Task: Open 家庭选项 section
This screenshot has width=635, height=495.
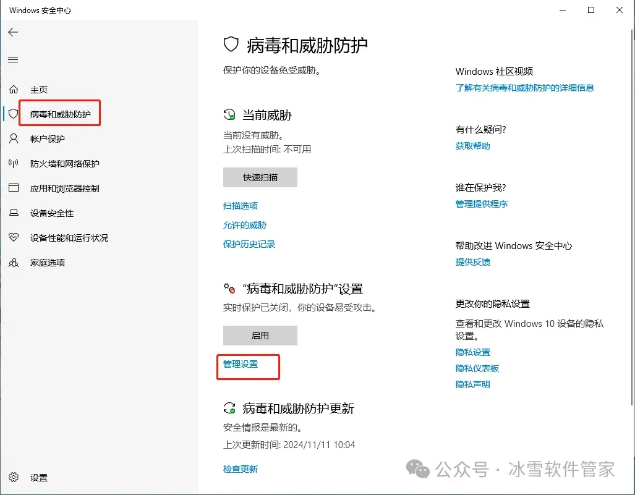Action: pyautogui.click(x=48, y=263)
